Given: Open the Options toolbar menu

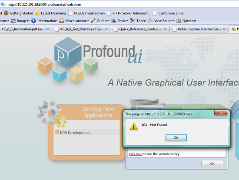Looking at the screenshot, I should tap(186, 21).
